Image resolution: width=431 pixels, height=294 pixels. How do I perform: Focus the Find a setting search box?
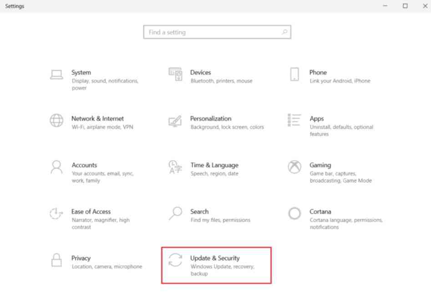(x=212, y=32)
